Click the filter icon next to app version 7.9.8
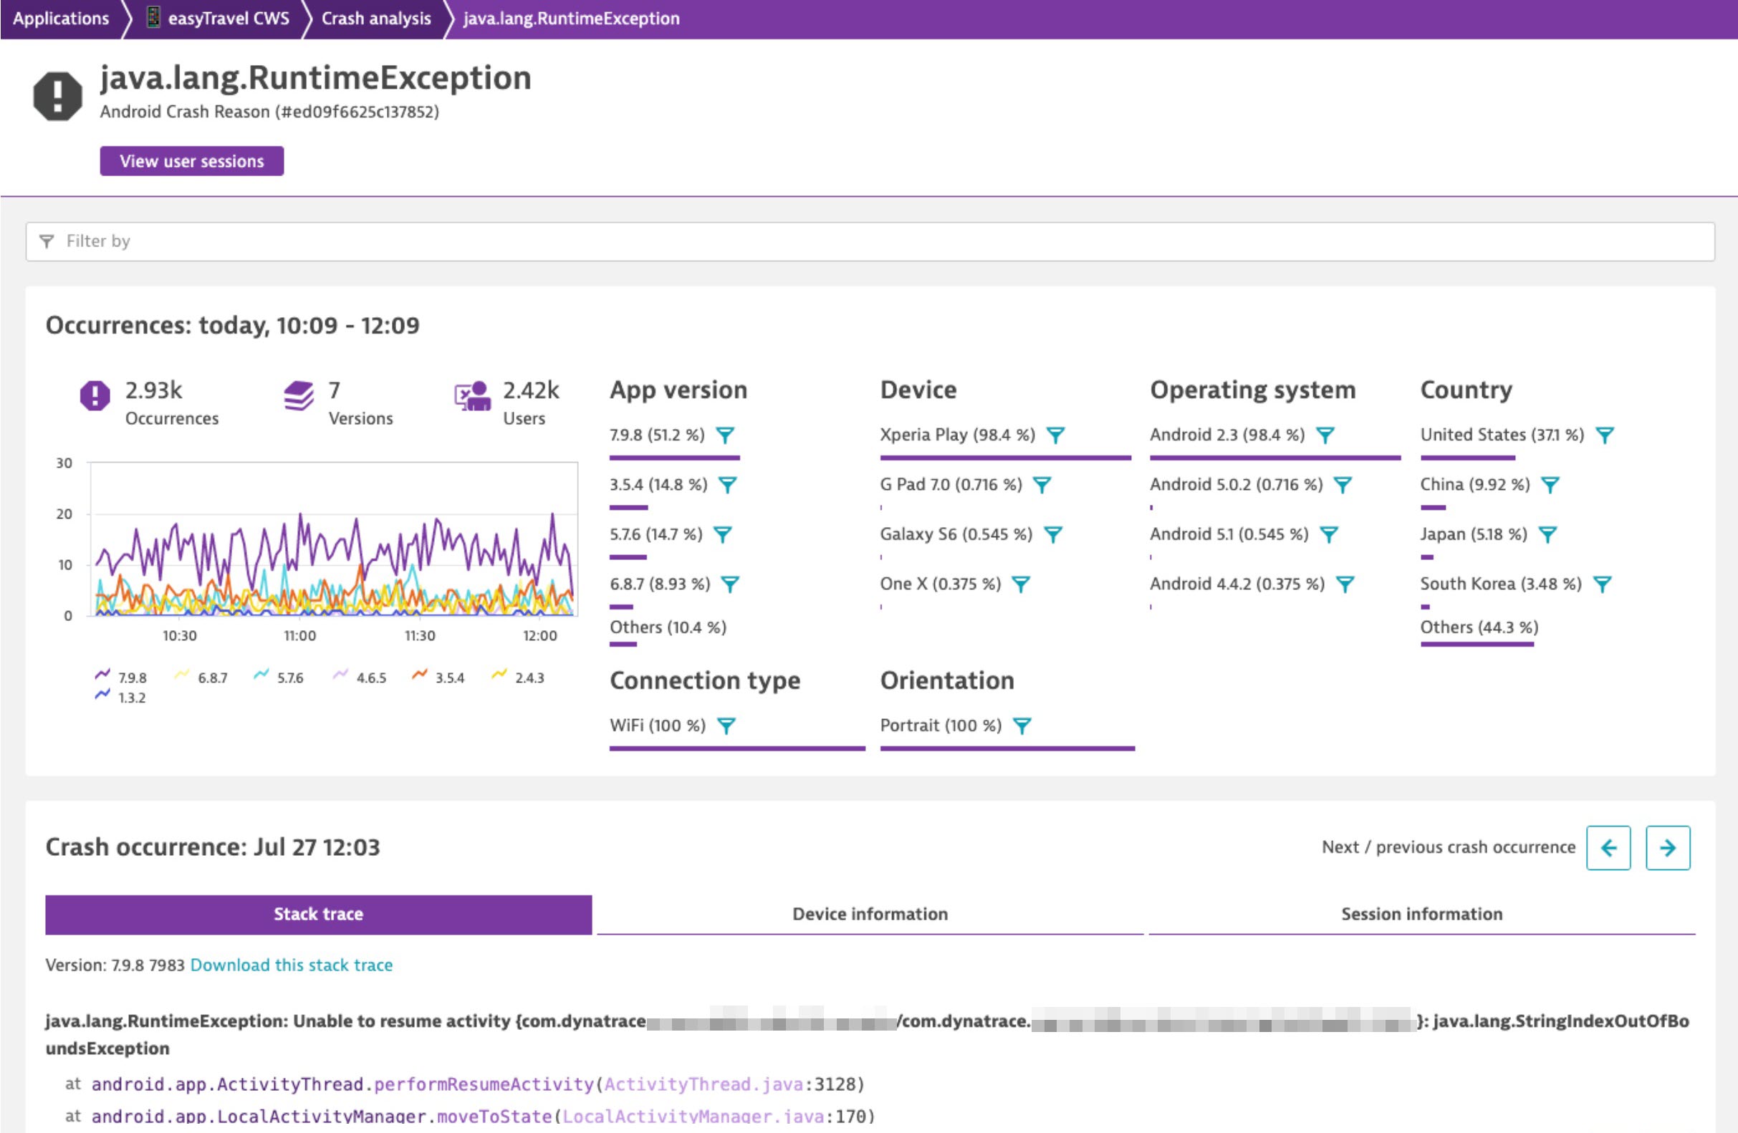 point(727,434)
